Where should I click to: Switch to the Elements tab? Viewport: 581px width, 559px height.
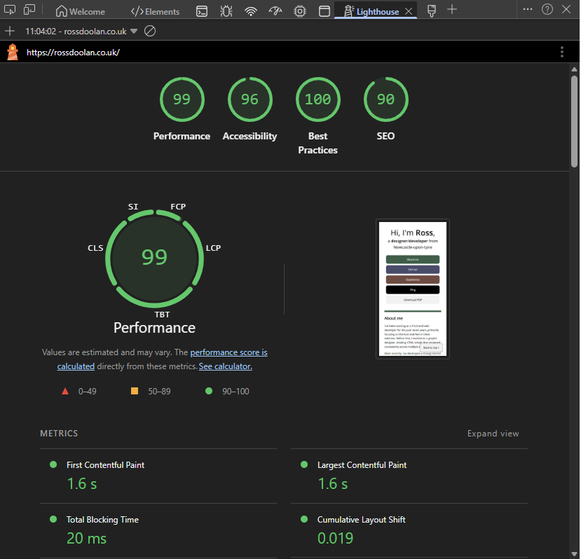pos(155,11)
